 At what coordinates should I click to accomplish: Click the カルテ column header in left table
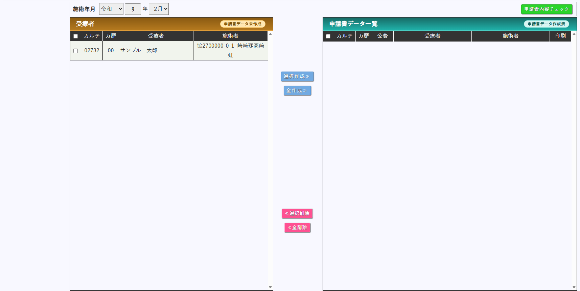(x=92, y=36)
